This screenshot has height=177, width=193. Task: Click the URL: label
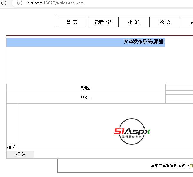(86, 97)
